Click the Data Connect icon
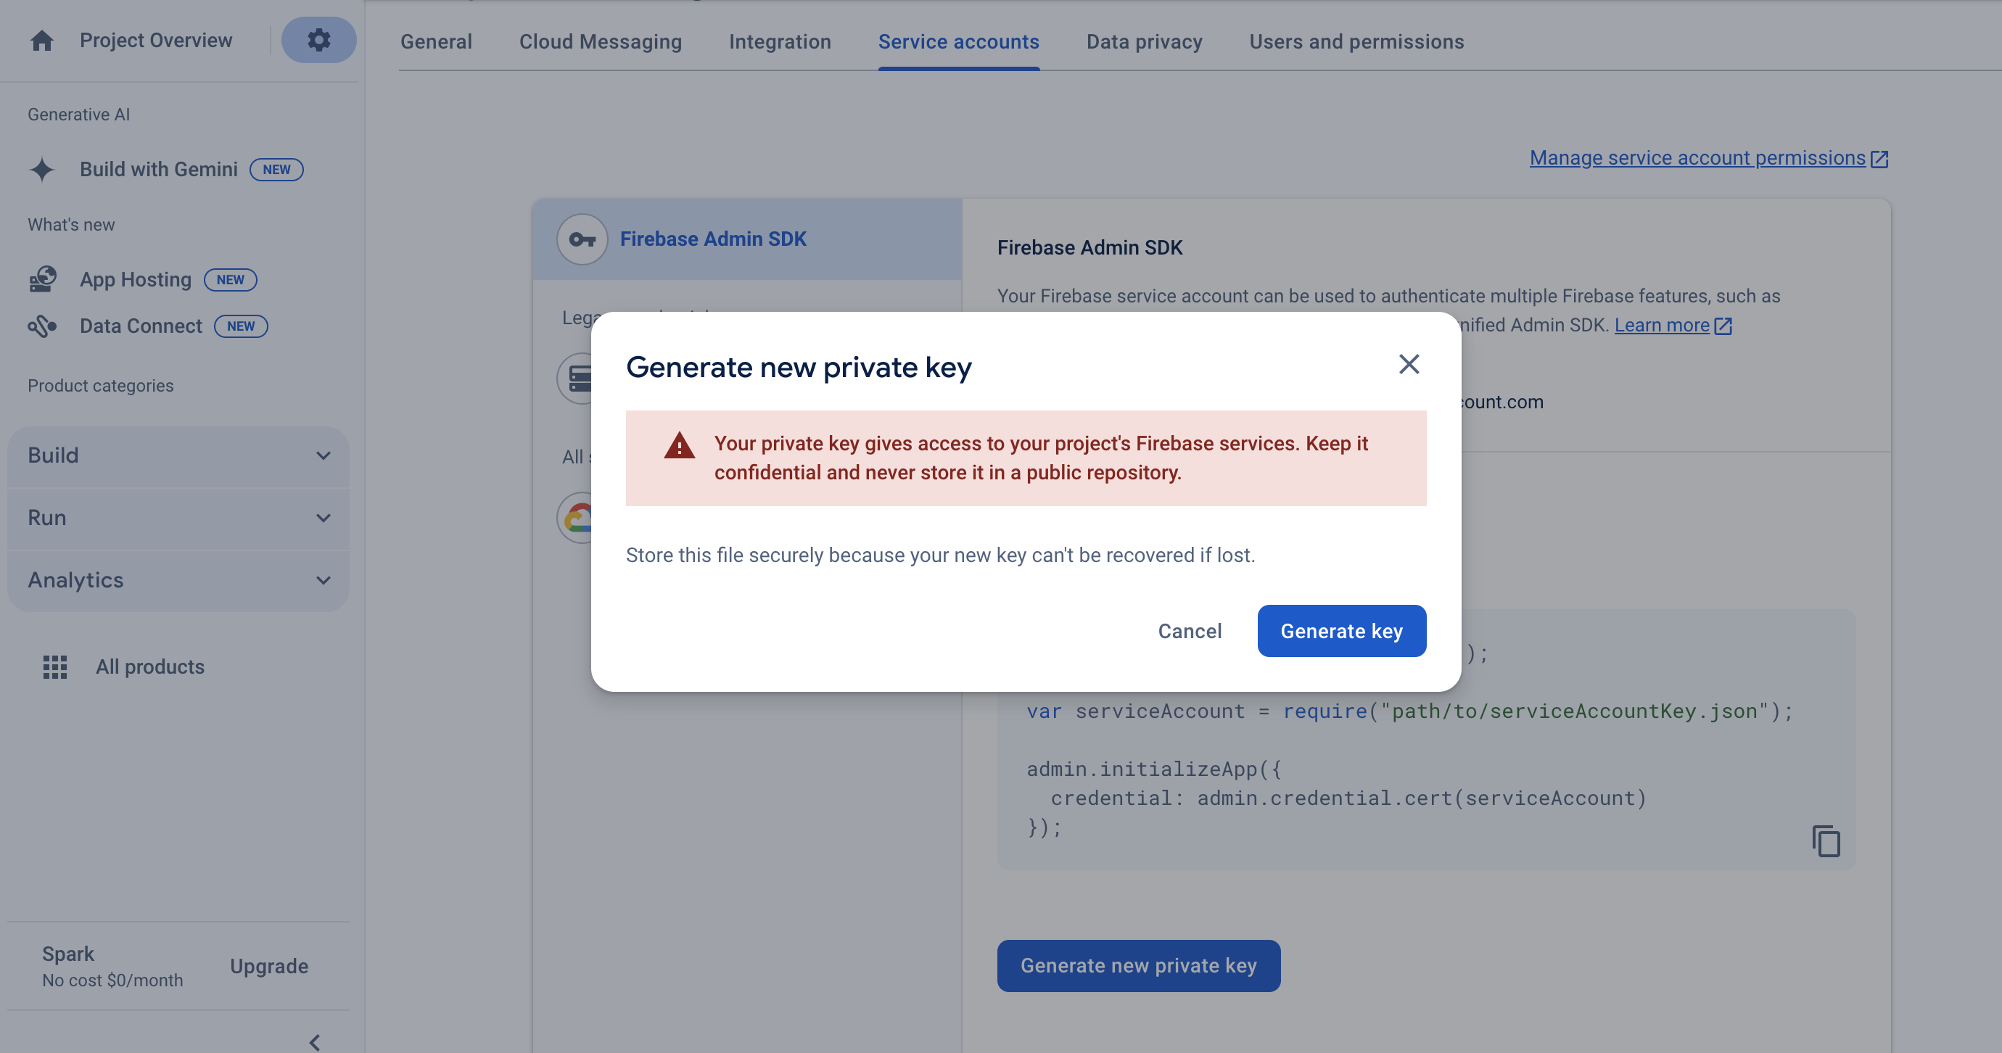 [43, 326]
